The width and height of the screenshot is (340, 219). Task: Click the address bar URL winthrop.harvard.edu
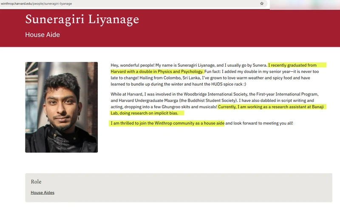click(37, 3)
